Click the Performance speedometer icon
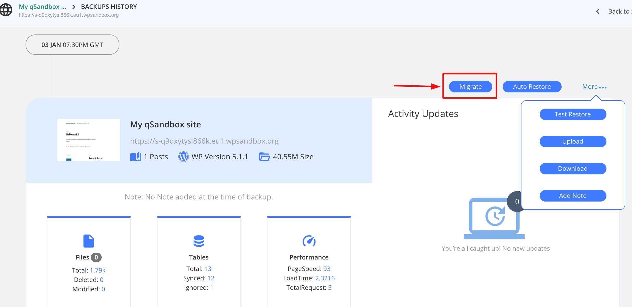This screenshot has width=632, height=307. 309,241
